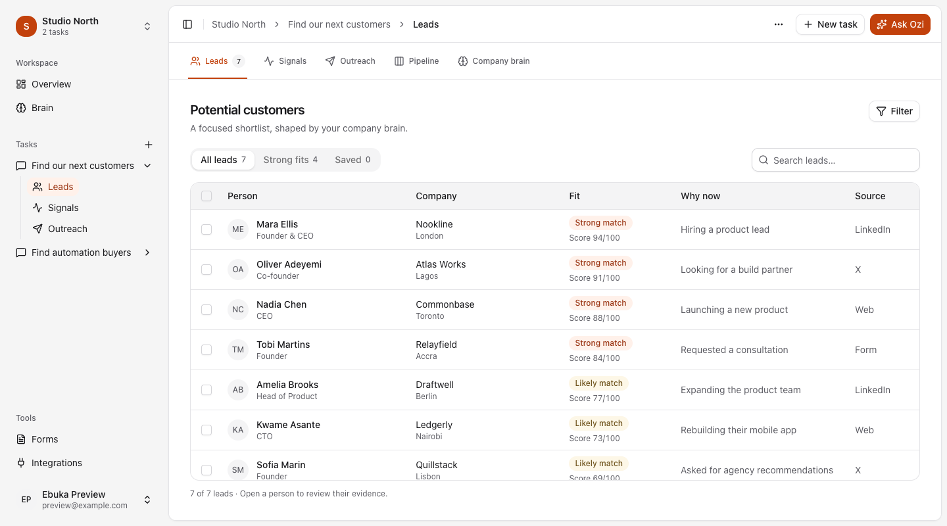Show only Strong fits leads
This screenshot has height=526, width=947.
point(291,160)
